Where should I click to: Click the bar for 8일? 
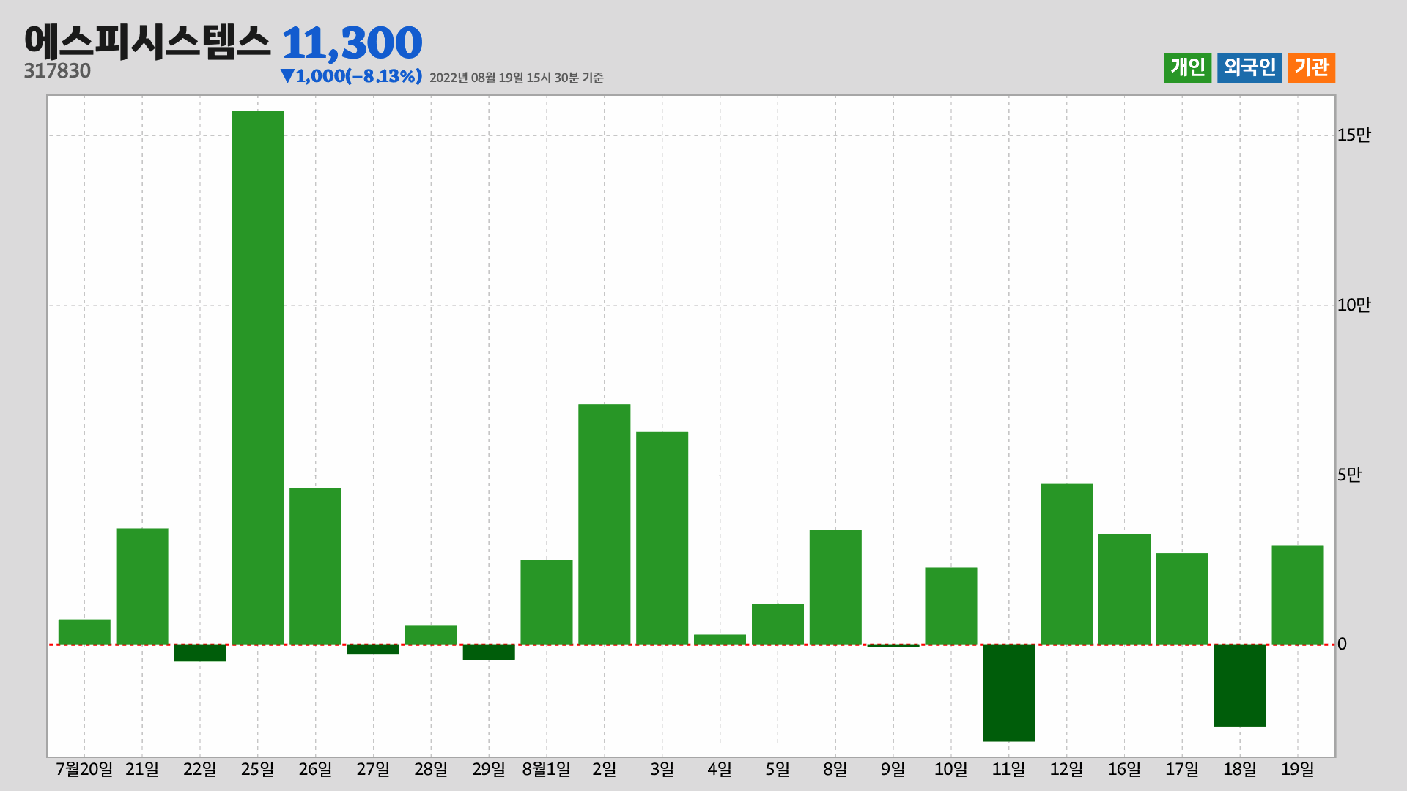point(835,587)
